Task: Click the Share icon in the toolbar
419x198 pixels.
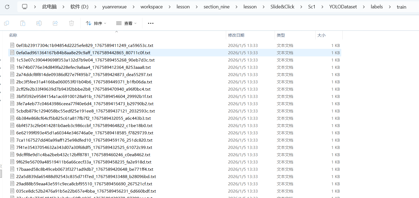Action: point(55,23)
